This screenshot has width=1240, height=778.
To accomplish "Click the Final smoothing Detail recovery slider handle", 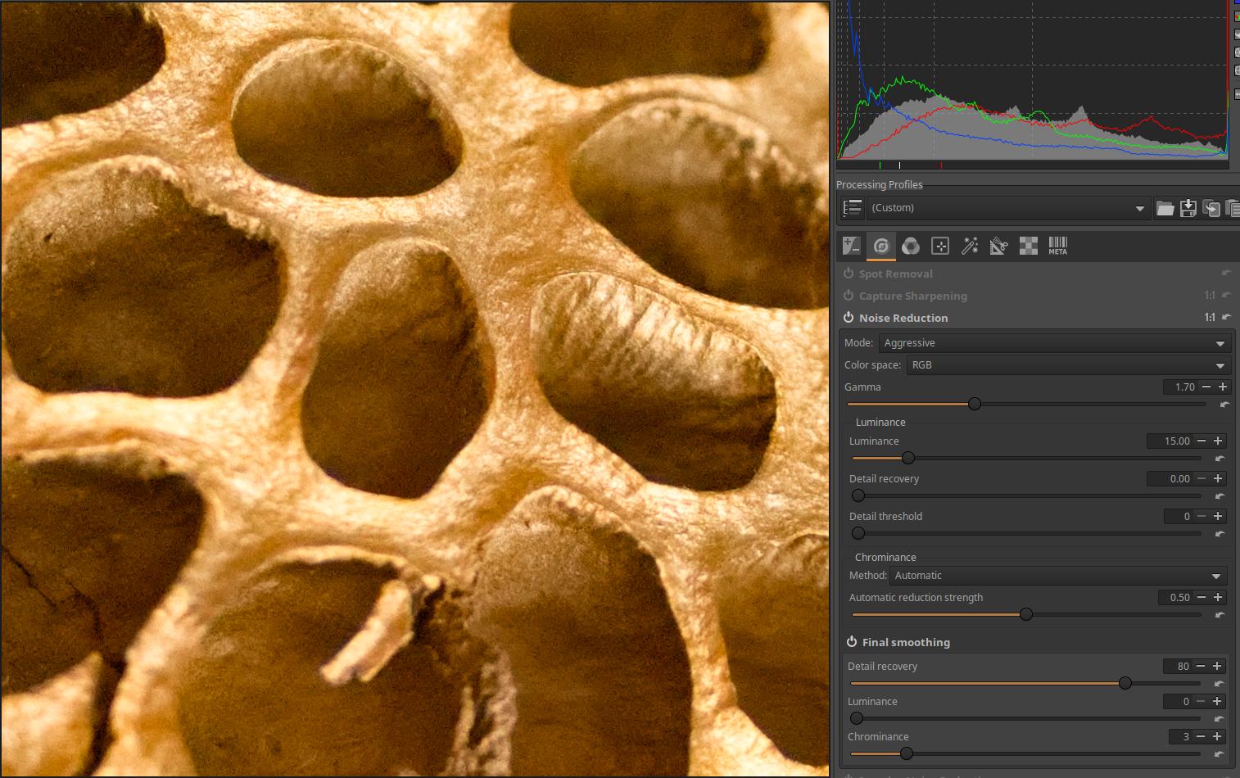I will coord(1125,683).
